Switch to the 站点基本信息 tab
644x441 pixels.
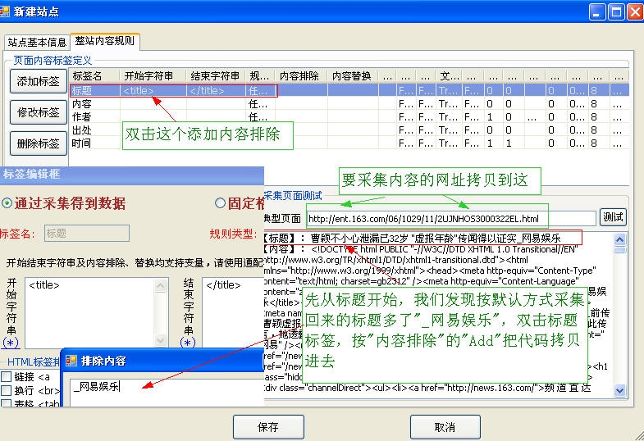(36, 42)
